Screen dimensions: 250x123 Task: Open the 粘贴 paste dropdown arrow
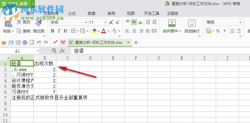click(x=13, y=31)
